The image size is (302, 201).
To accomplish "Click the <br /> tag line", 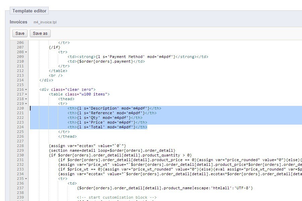I will point(56,75).
